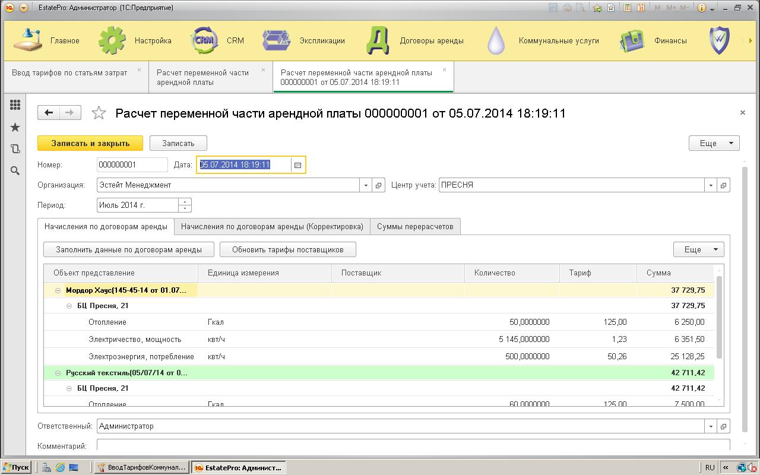Add document to favorites star

99,113
